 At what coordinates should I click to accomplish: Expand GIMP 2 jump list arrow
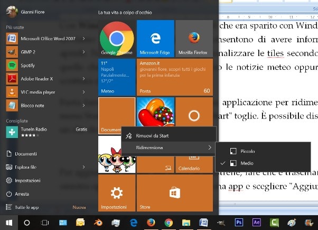[x=83, y=52]
